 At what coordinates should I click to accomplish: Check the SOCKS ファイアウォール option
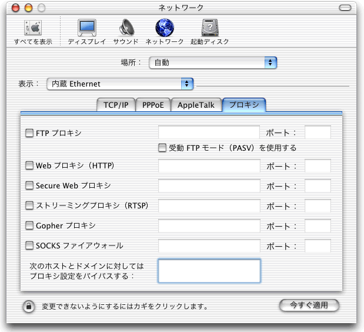pyautogui.click(x=29, y=245)
